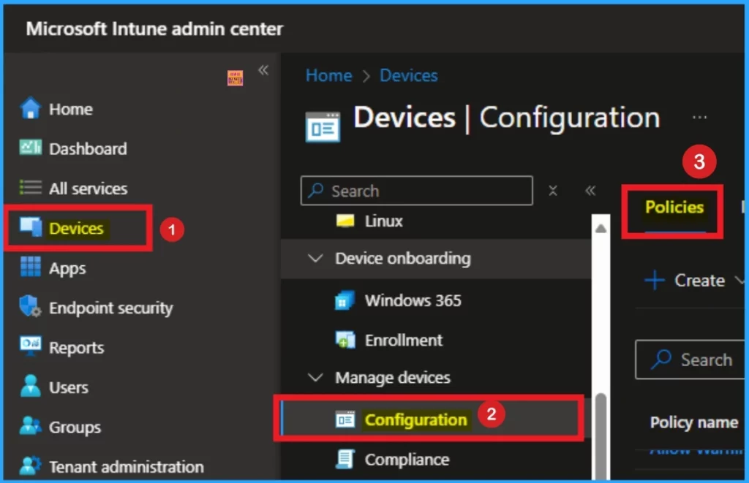Click the Users person icon
Viewport: 749px width, 483px height.
pos(31,386)
